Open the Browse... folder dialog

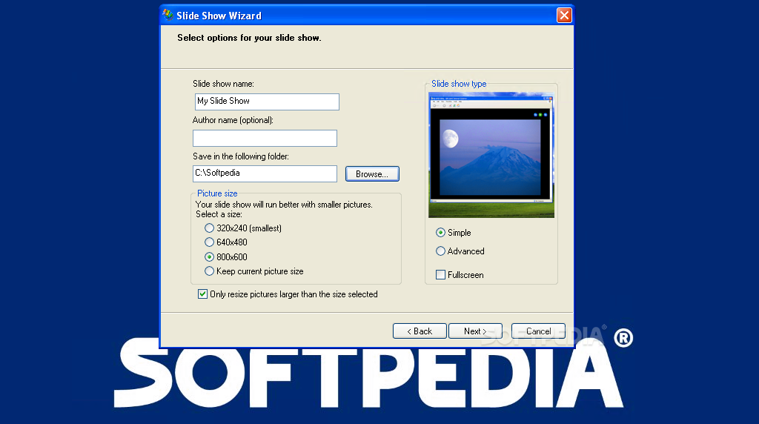(372, 173)
